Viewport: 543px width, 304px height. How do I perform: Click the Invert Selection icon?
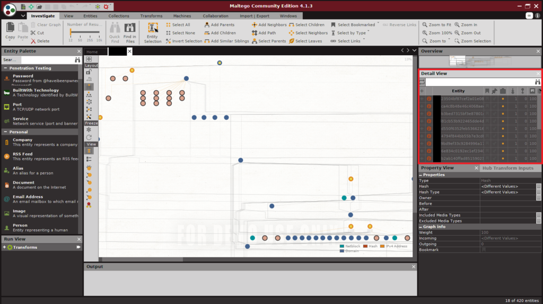pos(168,41)
